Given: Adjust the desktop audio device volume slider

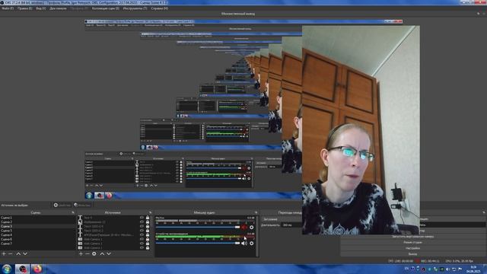Looking at the screenshot, I should [198, 244].
